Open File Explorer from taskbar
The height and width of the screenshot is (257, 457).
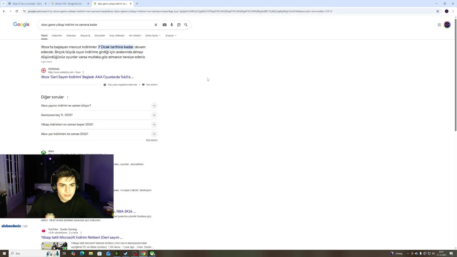click(x=91, y=253)
